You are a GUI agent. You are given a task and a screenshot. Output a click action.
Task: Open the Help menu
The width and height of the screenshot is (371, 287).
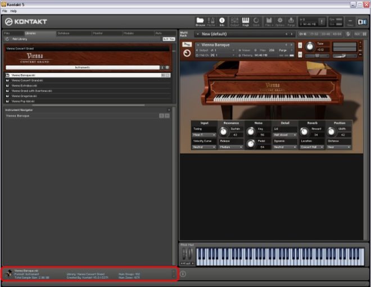[13, 11]
